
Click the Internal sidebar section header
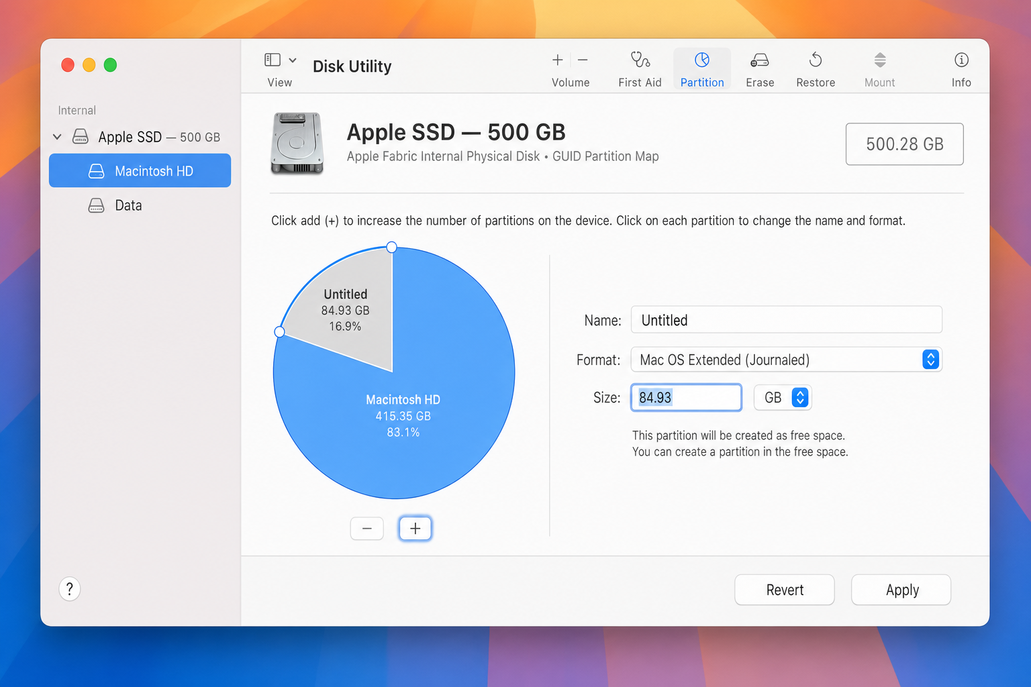pyautogui.click(x=77, y=110)
